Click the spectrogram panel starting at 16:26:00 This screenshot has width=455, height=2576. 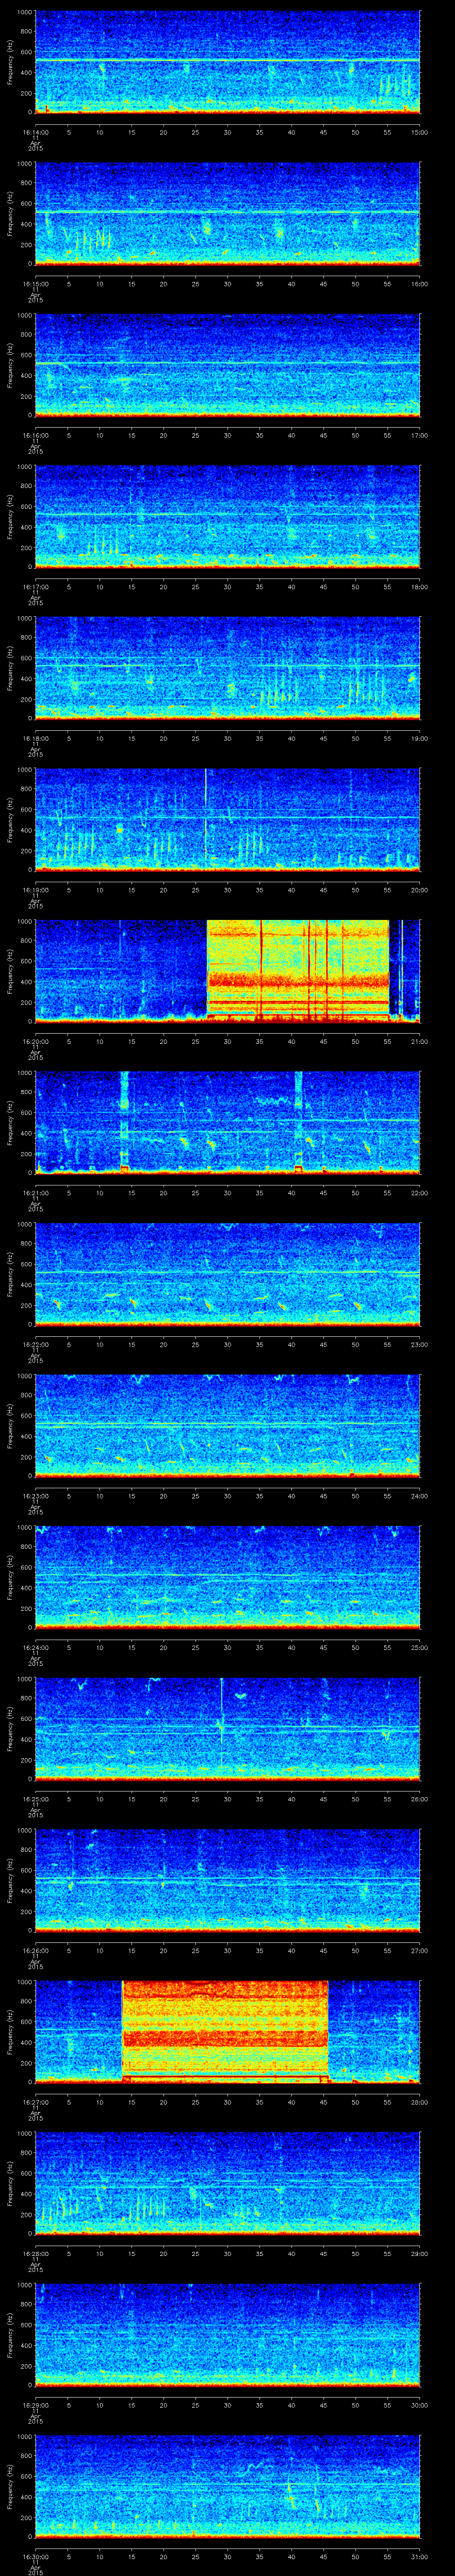[x=228, y=1880]
